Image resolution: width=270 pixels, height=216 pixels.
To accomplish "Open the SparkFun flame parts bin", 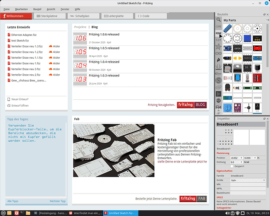I will (x=219, y=60).
